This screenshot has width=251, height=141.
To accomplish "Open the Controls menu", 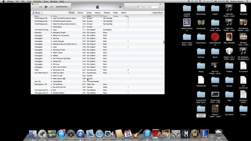I will [x=37, y=1].
